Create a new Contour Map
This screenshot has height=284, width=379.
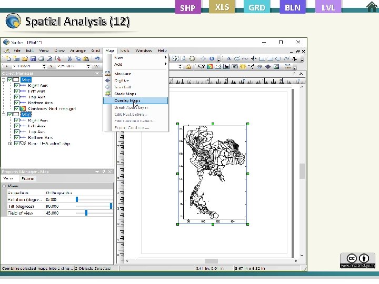coord(210,67)
